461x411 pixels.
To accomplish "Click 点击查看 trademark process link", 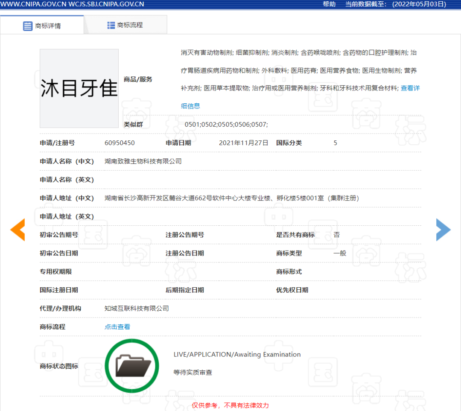I will [x=117, y=326].
